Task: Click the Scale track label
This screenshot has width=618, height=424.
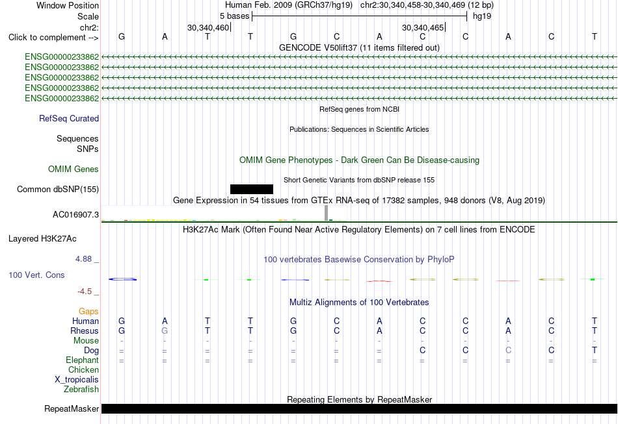Action: point(88,16)
